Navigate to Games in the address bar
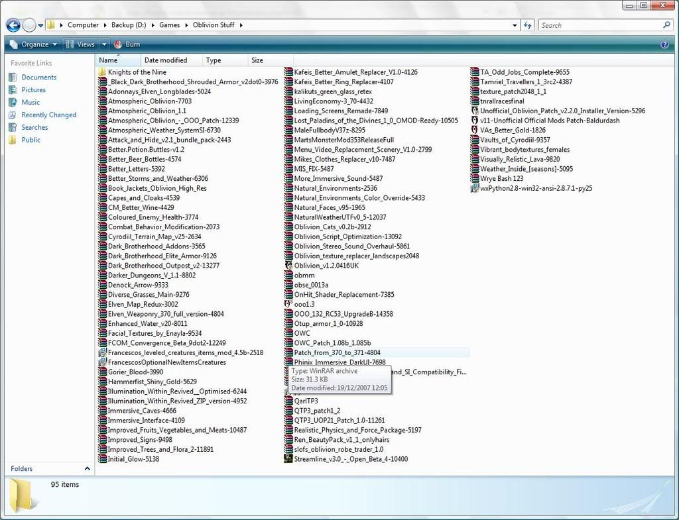This screenshot has width=679, height=520. (169, 25)
